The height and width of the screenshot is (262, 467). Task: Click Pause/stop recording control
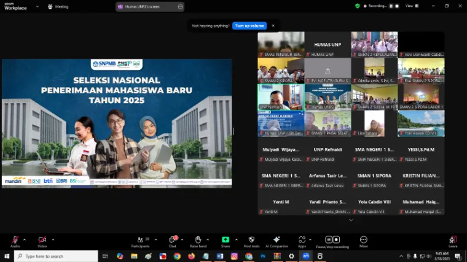332,240
